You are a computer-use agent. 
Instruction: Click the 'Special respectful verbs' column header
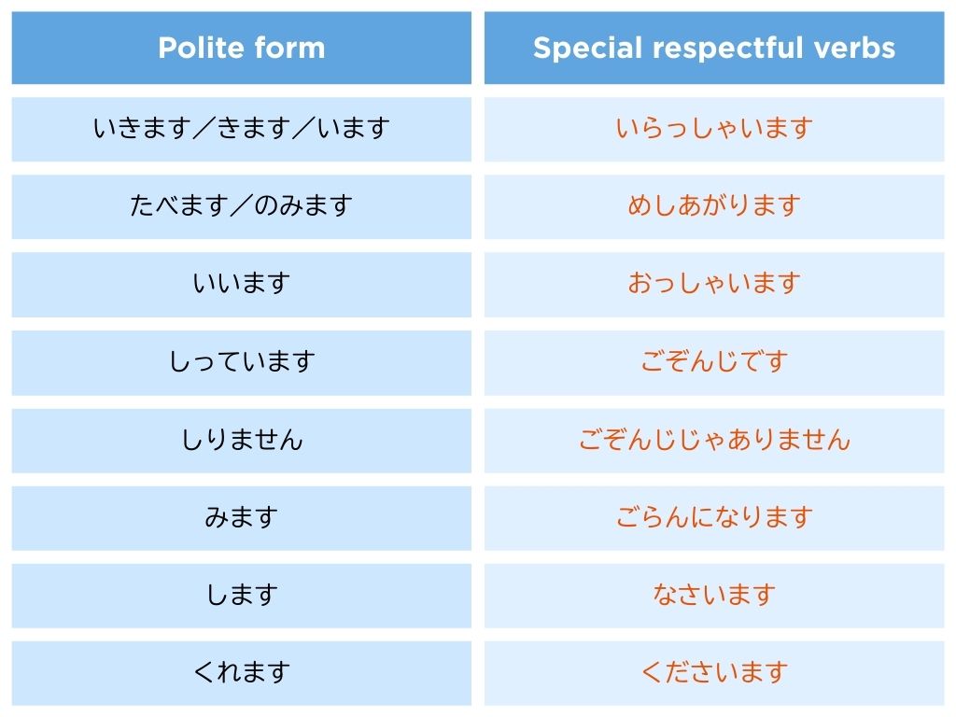[714, 49]
